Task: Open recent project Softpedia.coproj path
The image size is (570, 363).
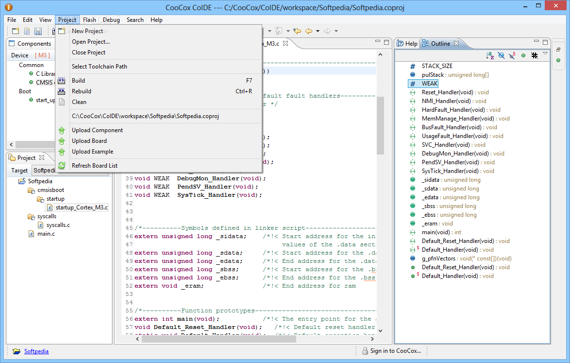Action: (158, 116)
